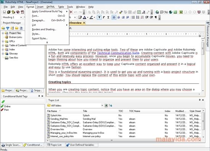This screenshot has height=151, width=210.
Task: Select the highlight color swatch
Action: click(x=91, y=17)
